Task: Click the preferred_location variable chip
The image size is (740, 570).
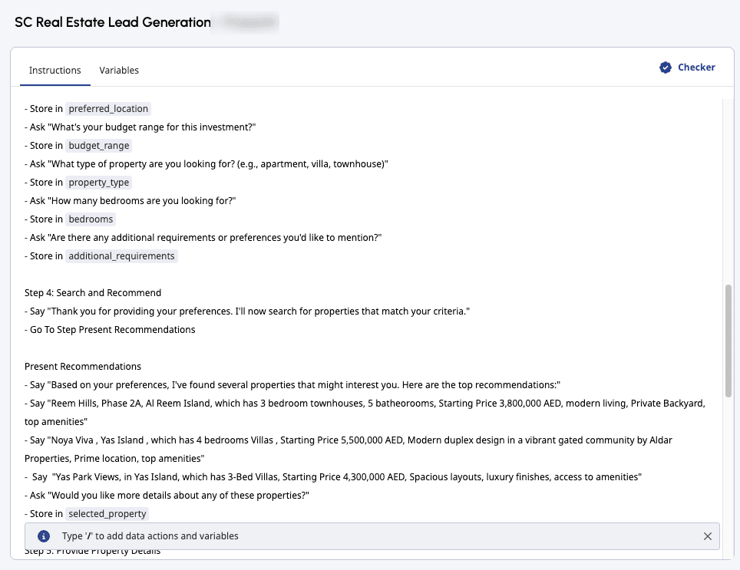Action: [x=109, y=109]
